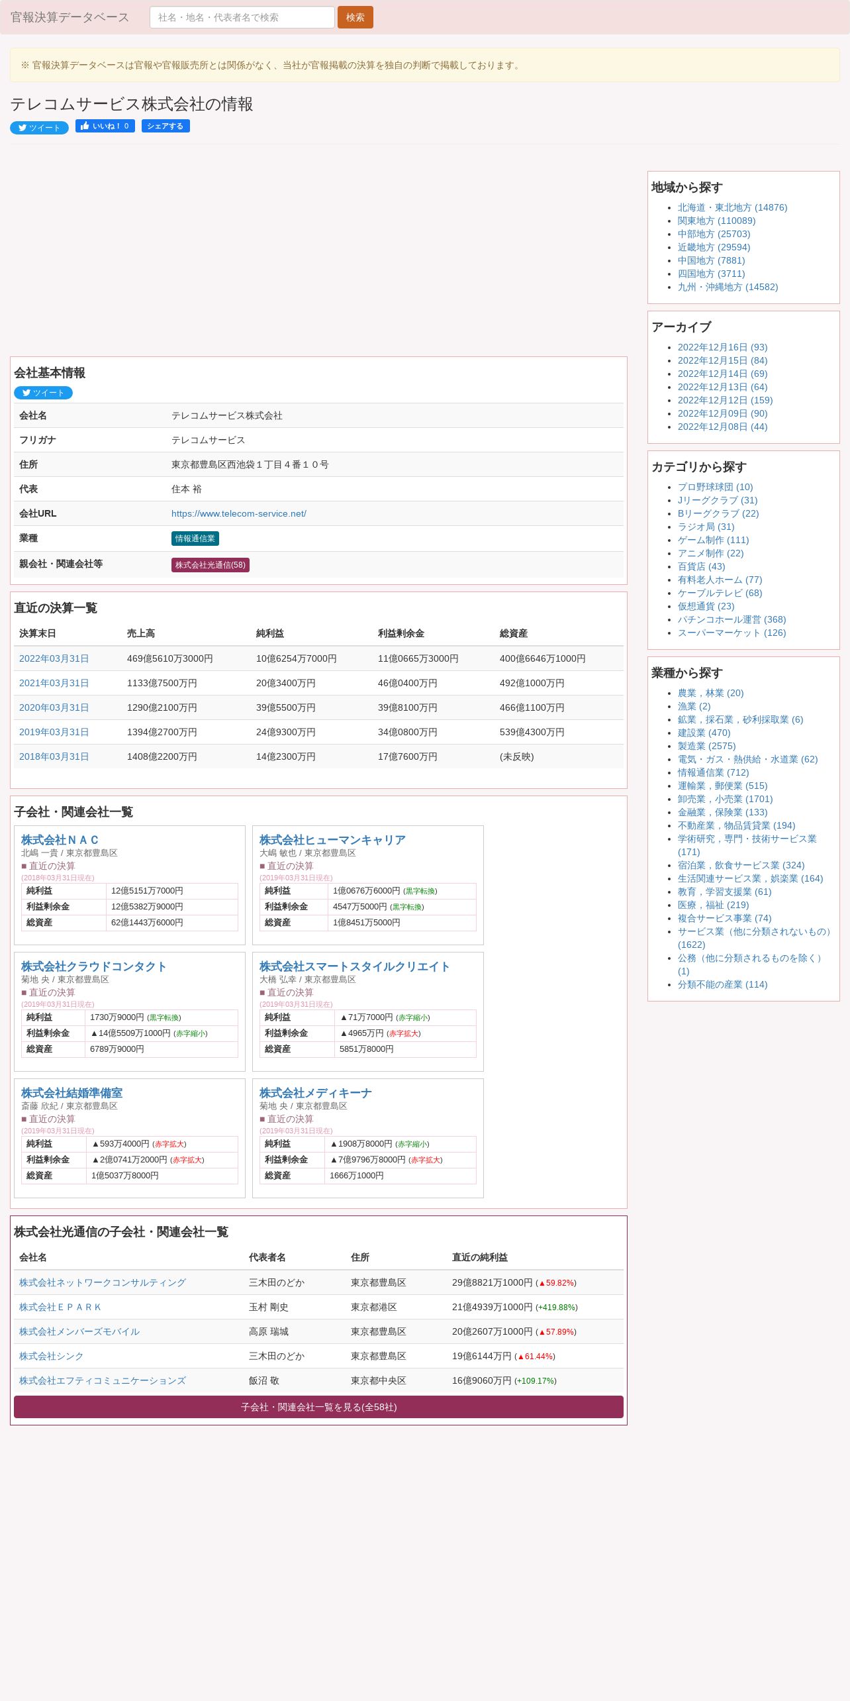Open アニメ制作 category
The height and width of the screenshot is (1701, 850).
click(x=710, y=553)
